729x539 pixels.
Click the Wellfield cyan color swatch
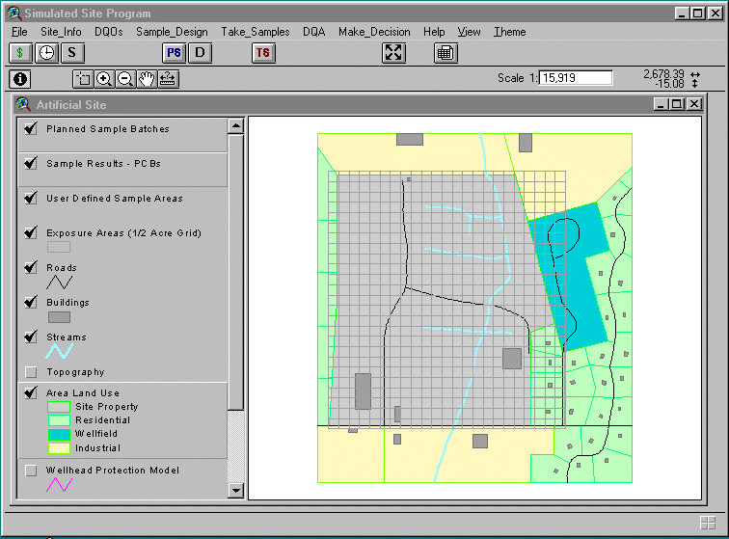tap(59, 435)
